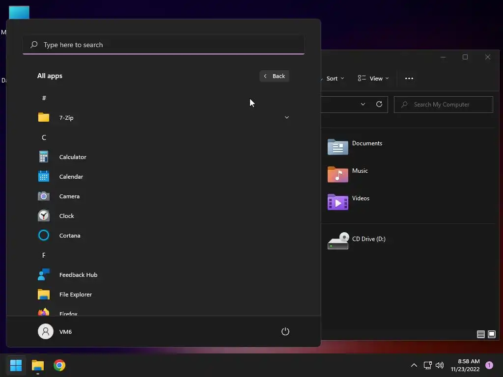Screen dimensions: 503x377
Task: Open the VM6 user account avatar
Action: click(x=46, y=331)
